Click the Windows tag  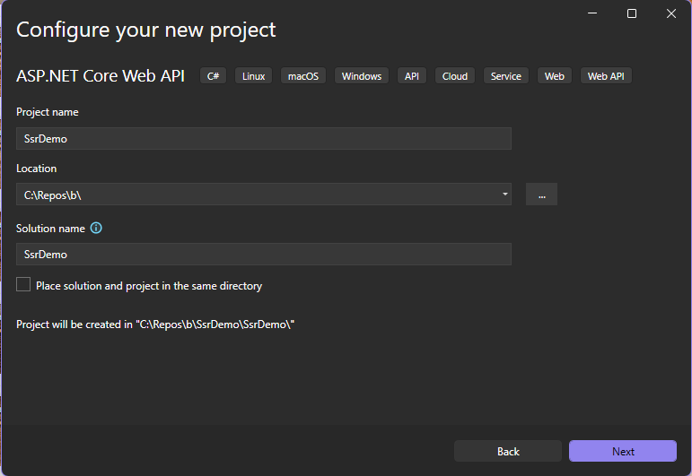tap(362, 76)
